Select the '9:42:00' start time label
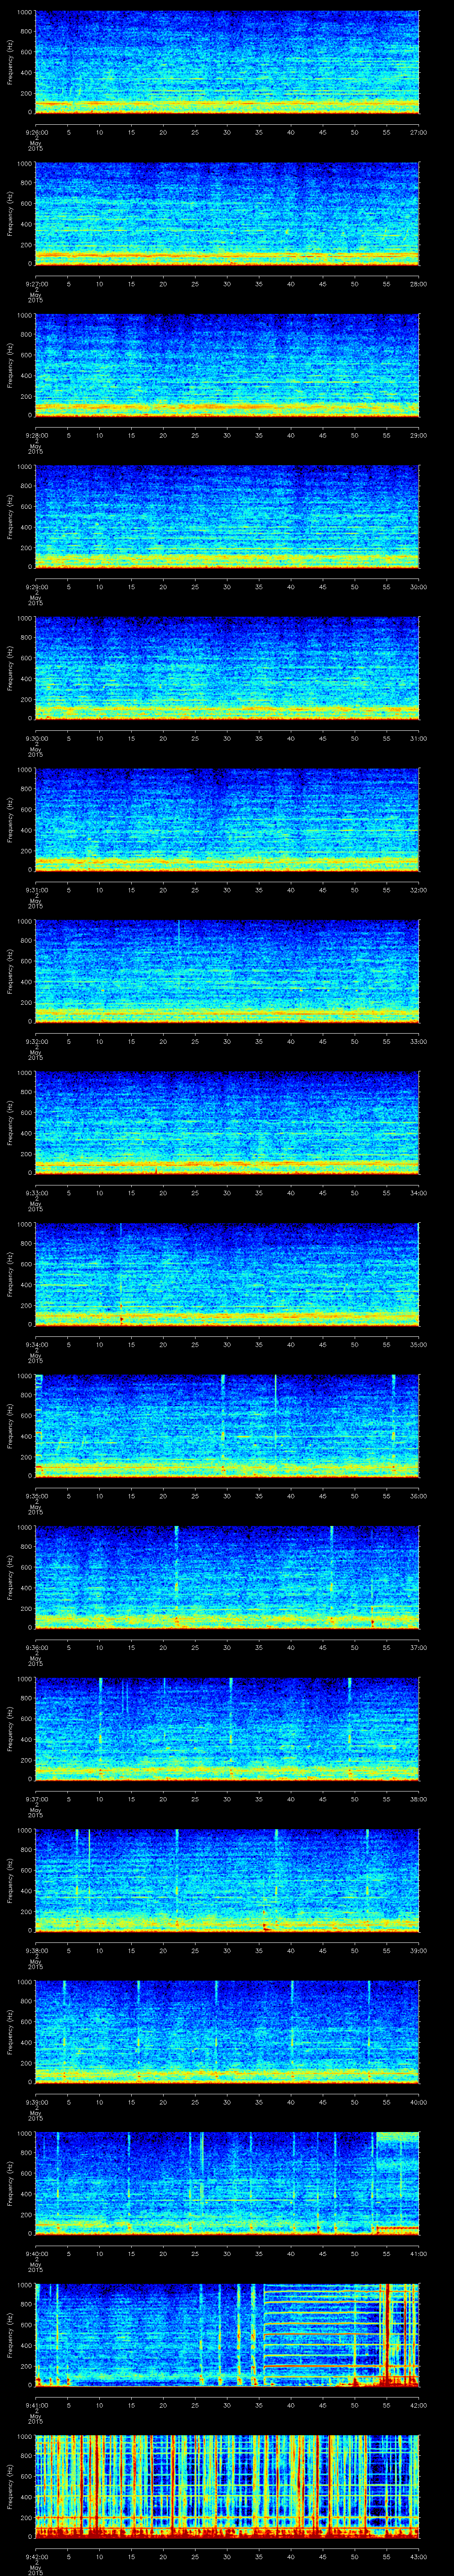Screen dimensions: 454x2576 coord(37,2557)
